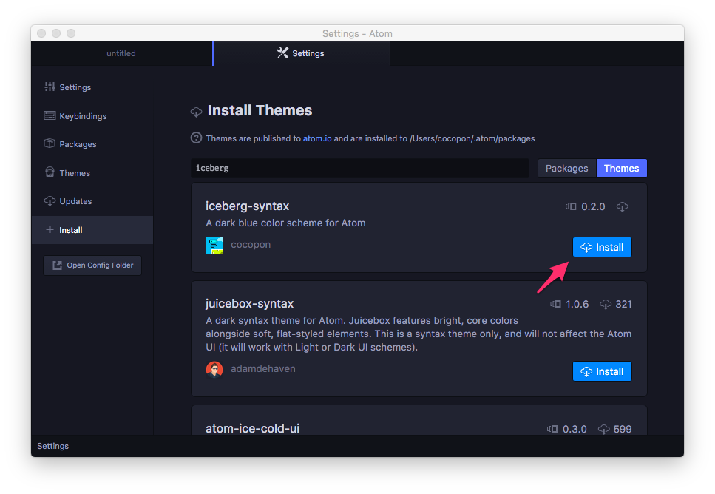This screenshot has height=494, width=715.
Task: Click the iceberg search field
Action: click(x=360, y=169)
